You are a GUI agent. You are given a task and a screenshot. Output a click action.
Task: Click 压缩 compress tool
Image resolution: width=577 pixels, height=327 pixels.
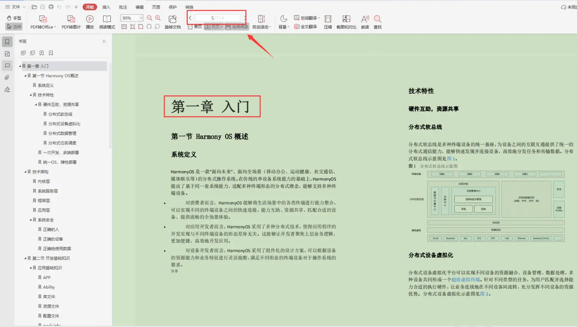pos(328,22)
